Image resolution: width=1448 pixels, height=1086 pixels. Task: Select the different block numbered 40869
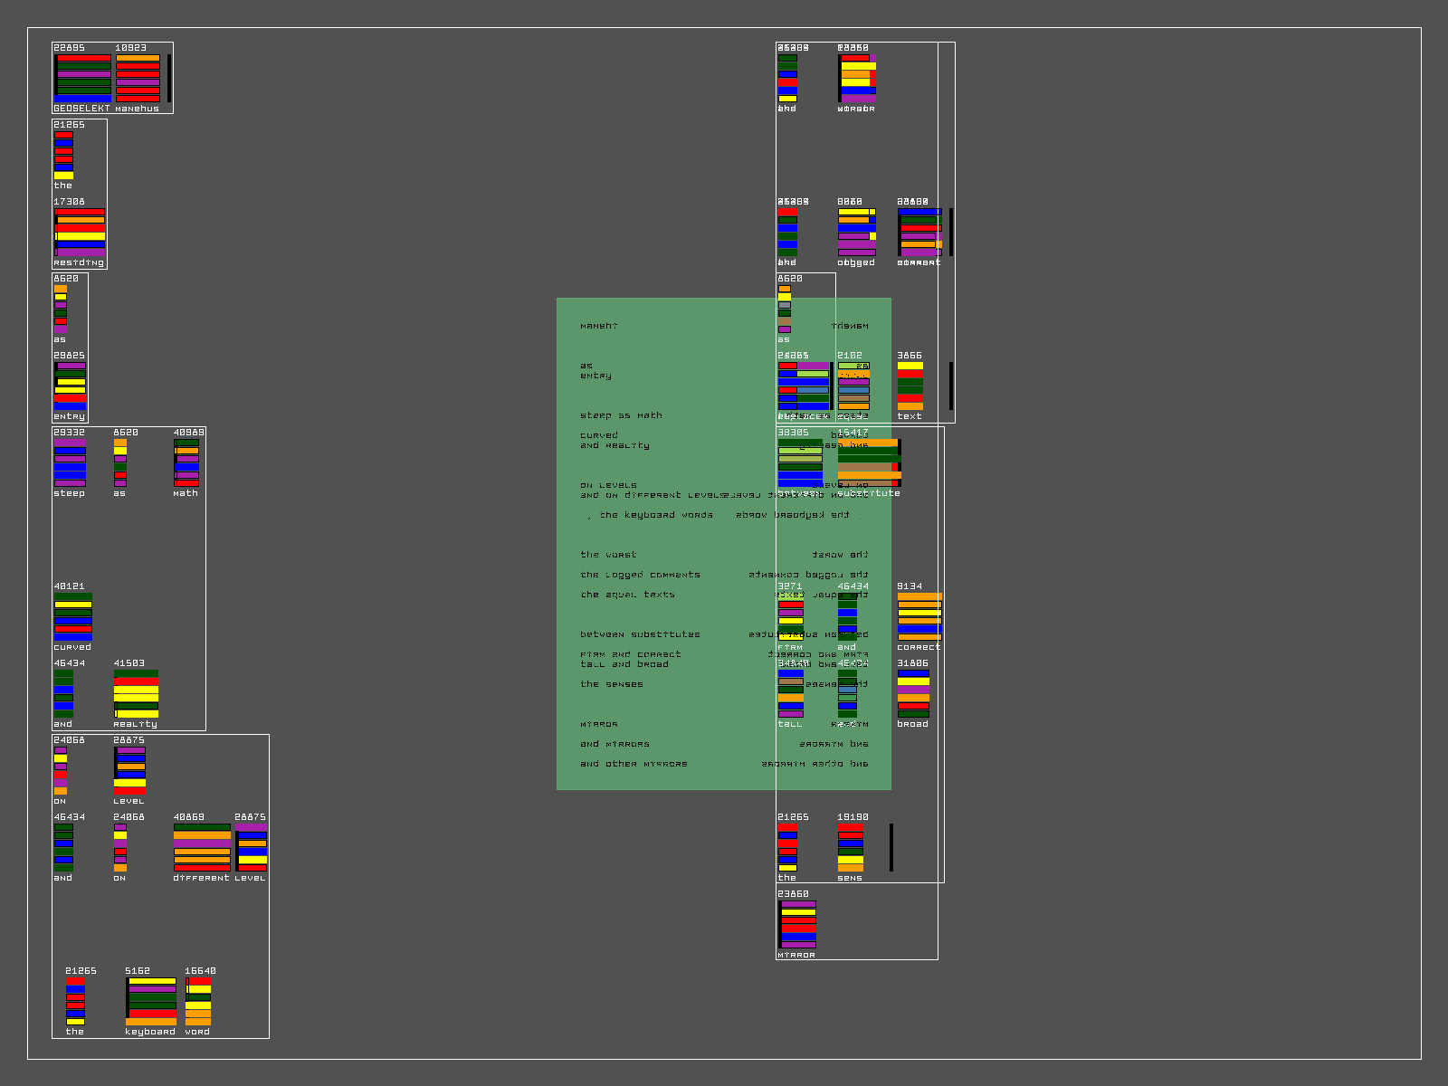tap(202, 847)
